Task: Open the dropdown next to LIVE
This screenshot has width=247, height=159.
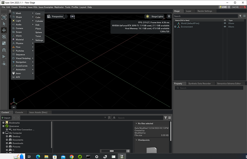Action: pyautogui.click(x=229, y=7)
